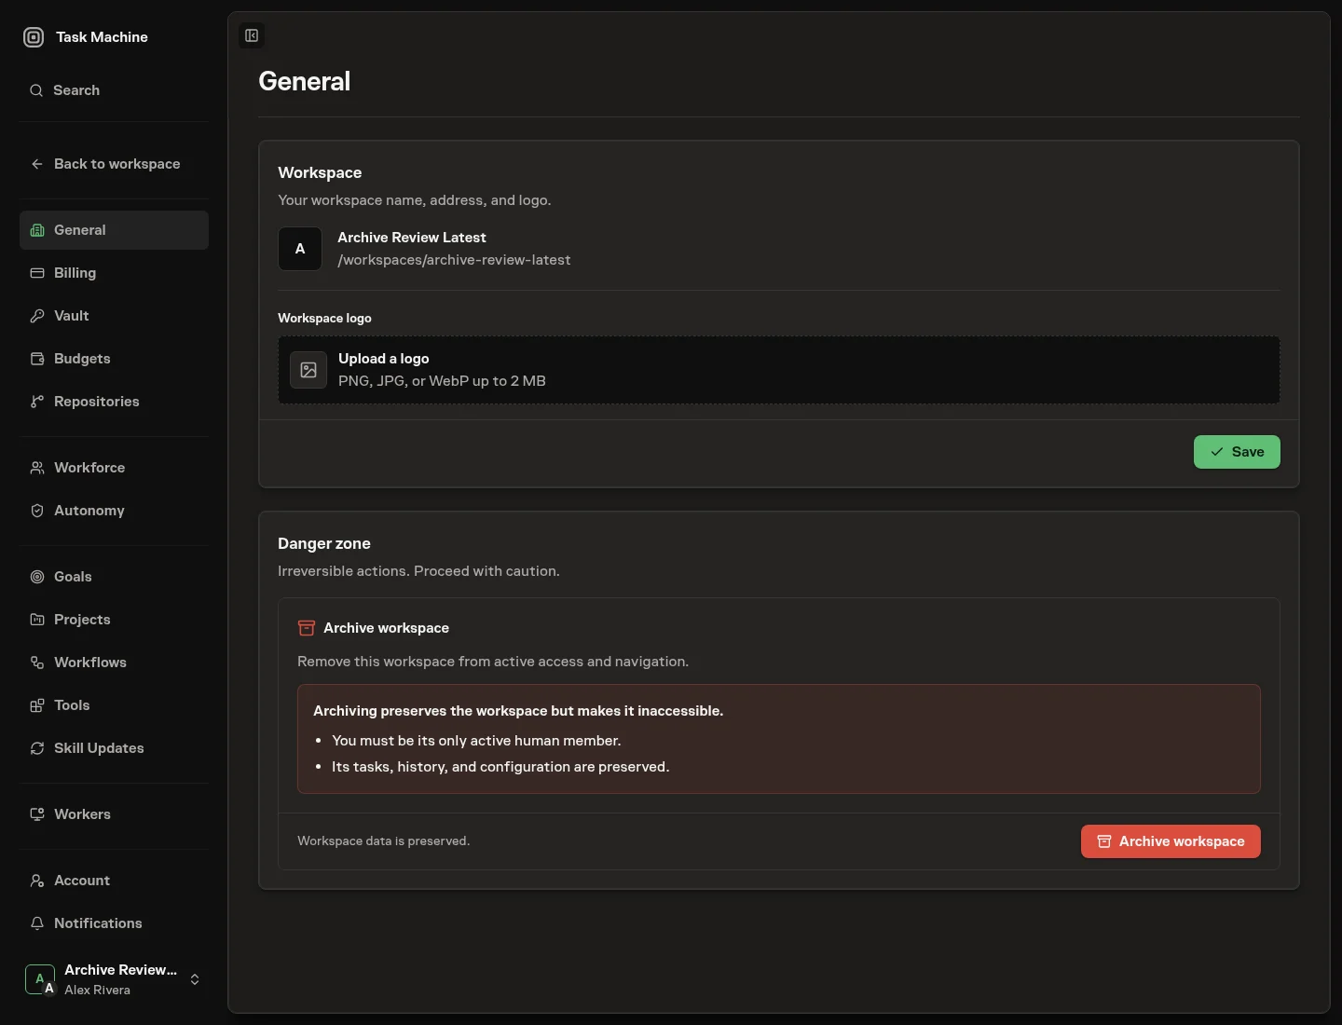Click the red Archive workspace button
The height and width of the screenshot is (1025, 1342).
click(x=1171, y=841)
